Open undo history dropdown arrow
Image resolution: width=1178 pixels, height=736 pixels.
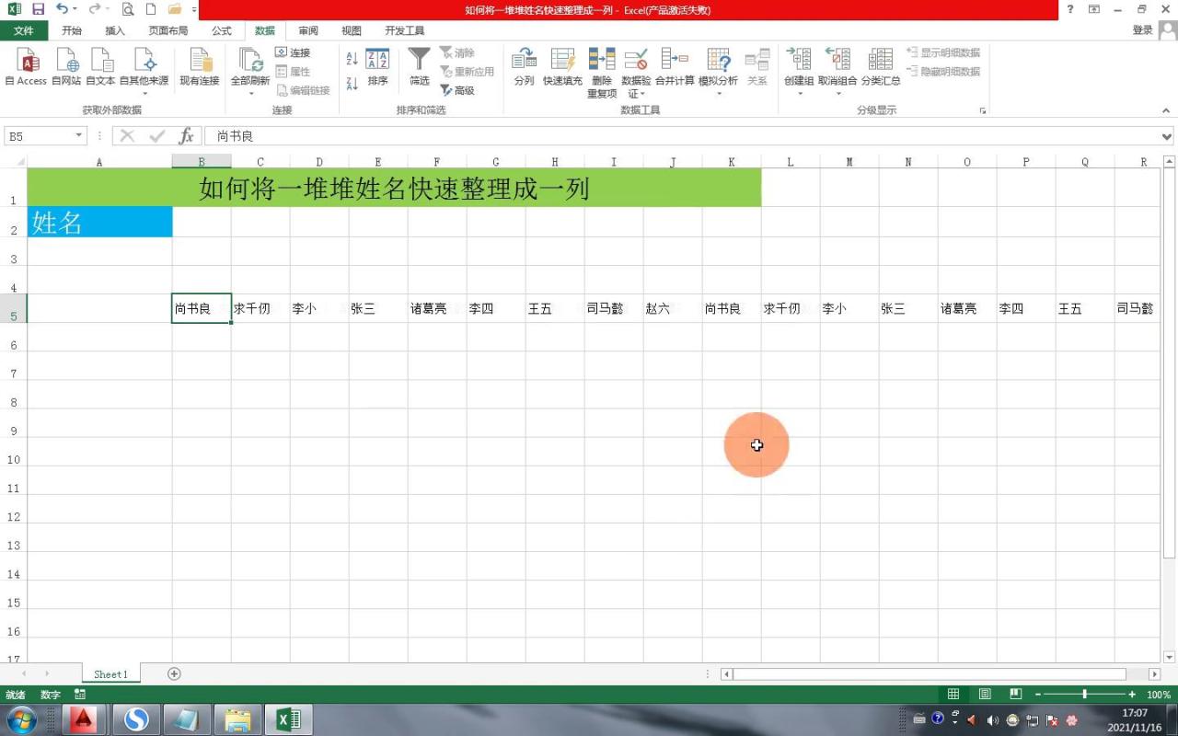pyautogui.click(x=74, y=9)
